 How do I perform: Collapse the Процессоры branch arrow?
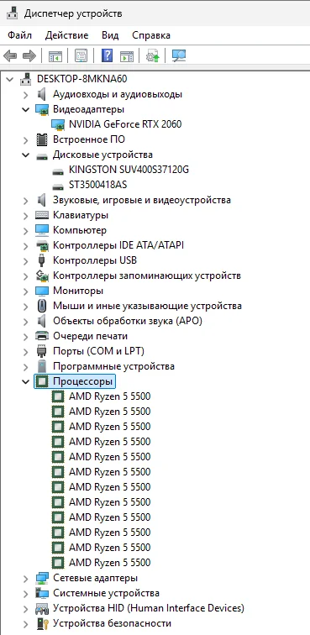(25, 381)
